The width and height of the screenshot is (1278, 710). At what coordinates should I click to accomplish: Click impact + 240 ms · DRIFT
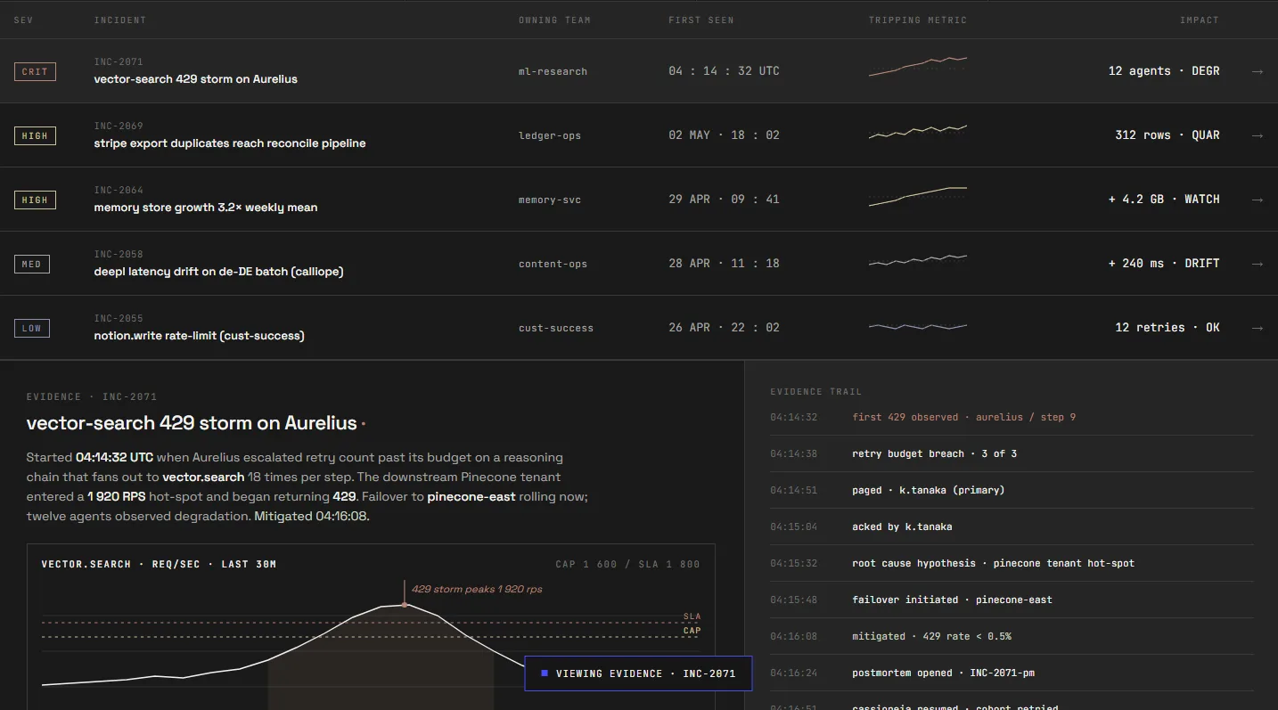1164,264
